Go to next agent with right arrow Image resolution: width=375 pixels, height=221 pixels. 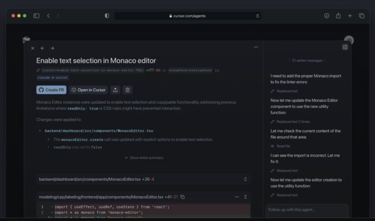click(52, 48)
